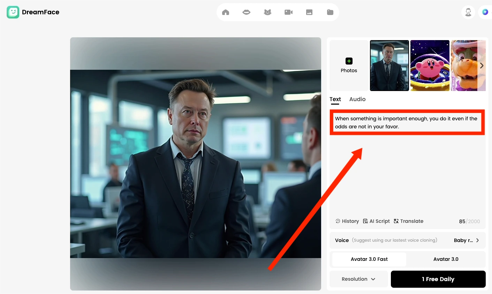
Task: Switch to the Audio tab
Action: pyautogui.click(x=357, y=99)
